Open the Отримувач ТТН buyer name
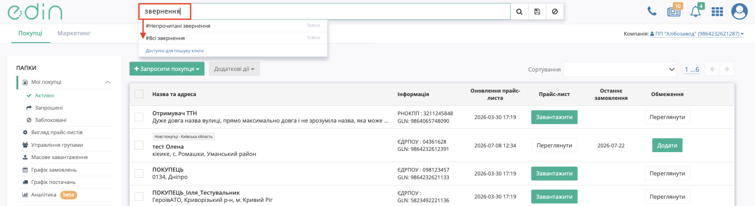755x206 pixels. click(174, 114)
